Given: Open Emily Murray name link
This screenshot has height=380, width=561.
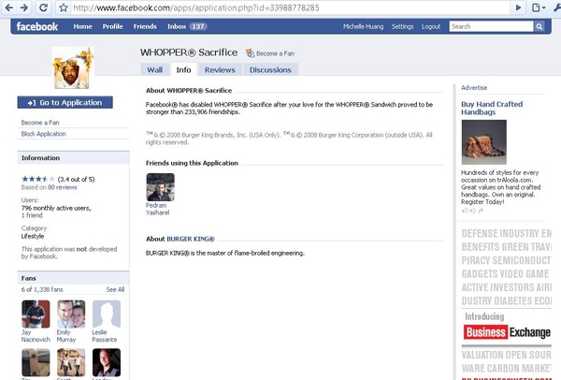Looking at the screenshot, I should point(66,336).
